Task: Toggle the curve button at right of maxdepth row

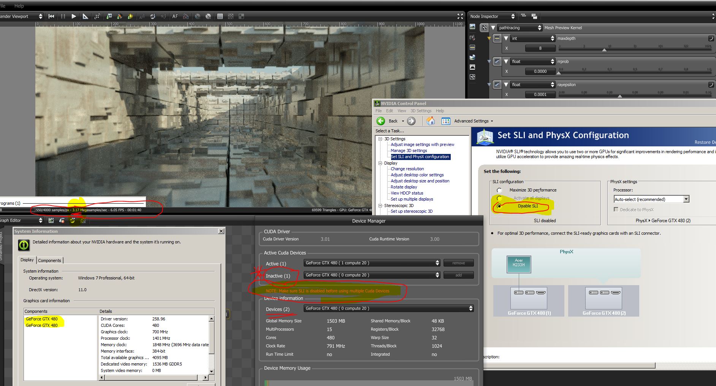Action: pos(711,38)
